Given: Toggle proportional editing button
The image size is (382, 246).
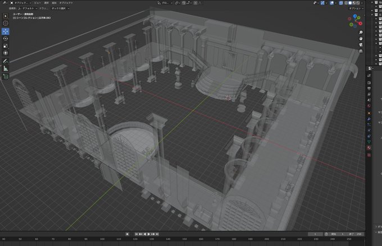Looking at the screenshot, I should 195,3.
